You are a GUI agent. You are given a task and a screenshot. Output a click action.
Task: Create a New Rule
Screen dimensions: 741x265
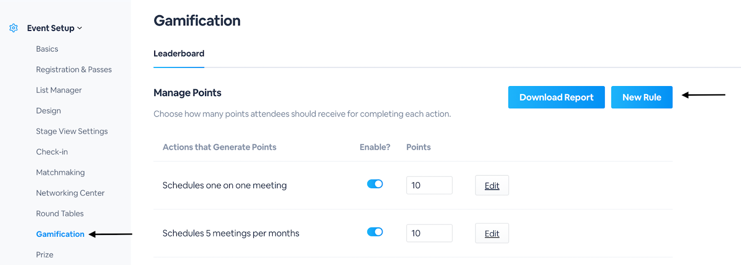click(x=641, y=97)
